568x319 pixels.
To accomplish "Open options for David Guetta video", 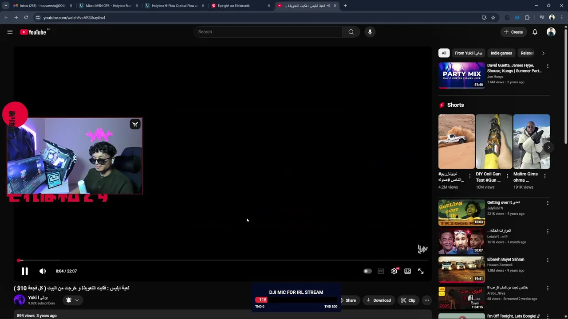I will [548, 66].
